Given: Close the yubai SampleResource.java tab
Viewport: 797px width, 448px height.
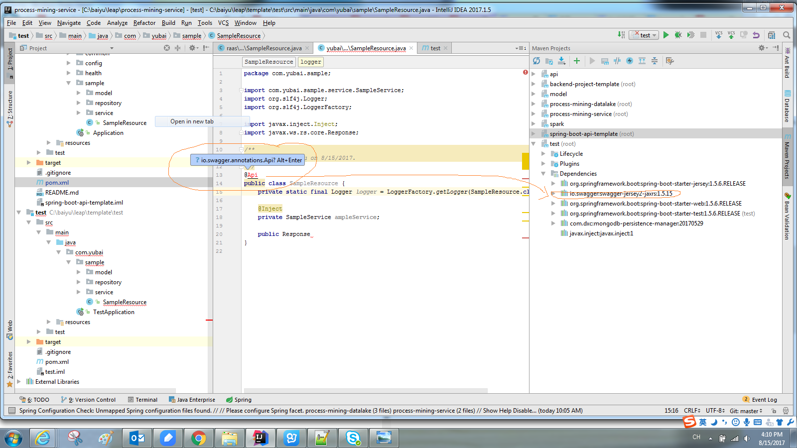Looking at the screenshot, I should [x=411, y=48].
